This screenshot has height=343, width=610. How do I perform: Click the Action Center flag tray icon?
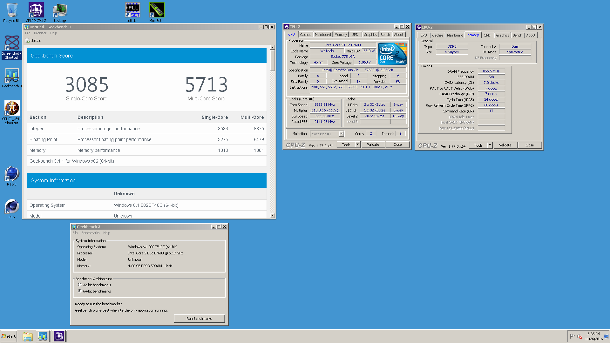pyautogui.click(x=572, y=336)
